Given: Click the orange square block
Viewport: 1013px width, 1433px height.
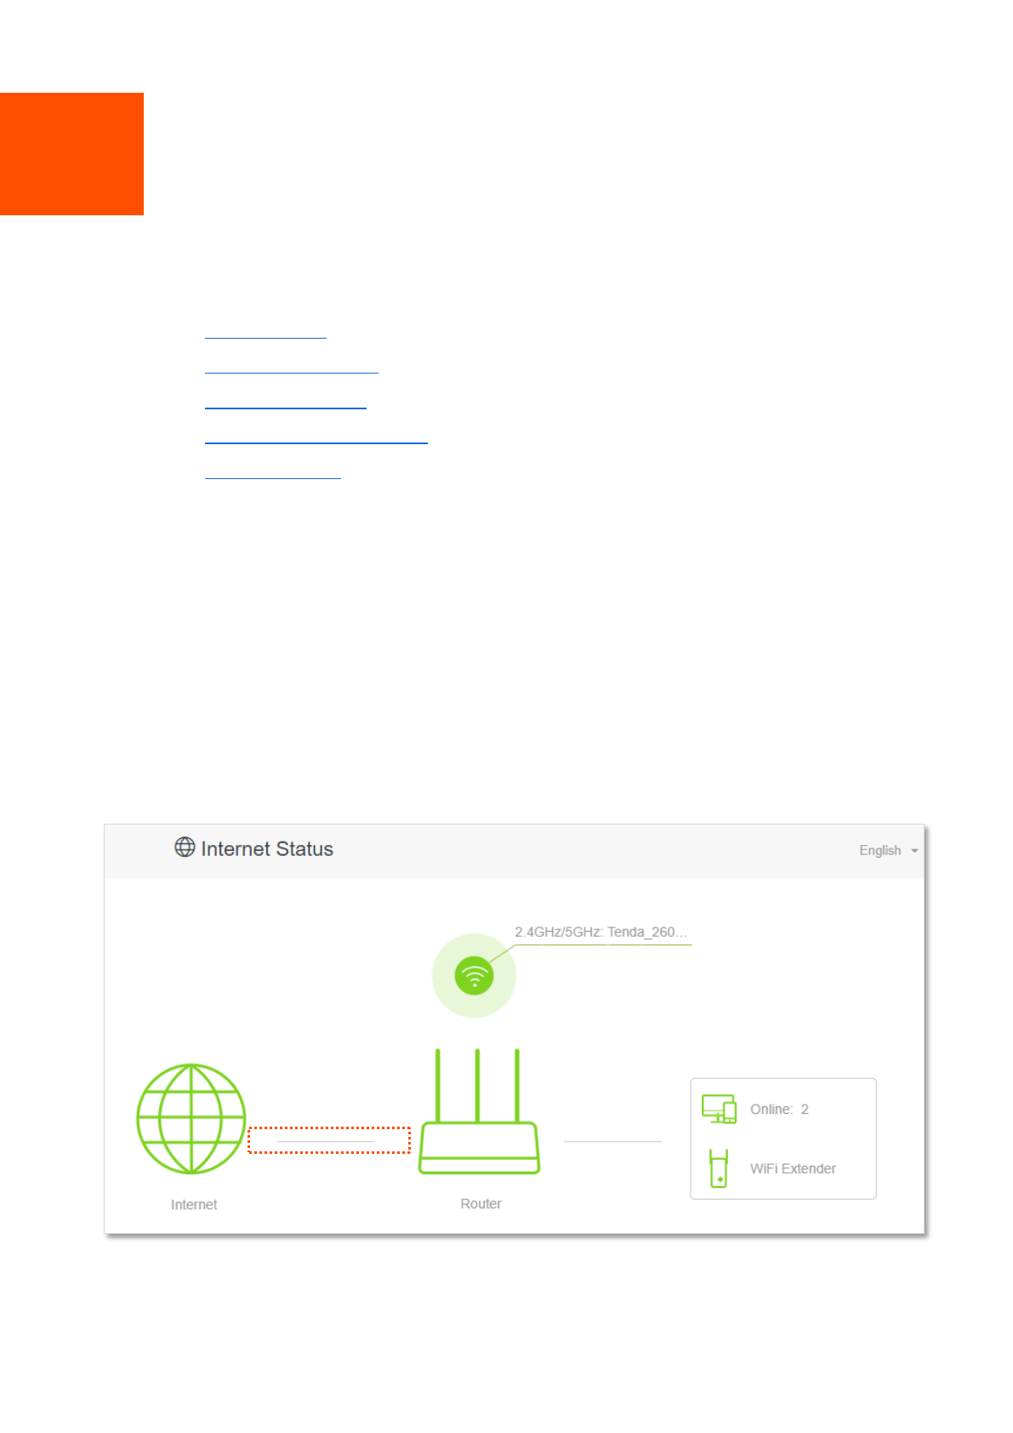Looking at the screenshot, I should click(71, 154).
